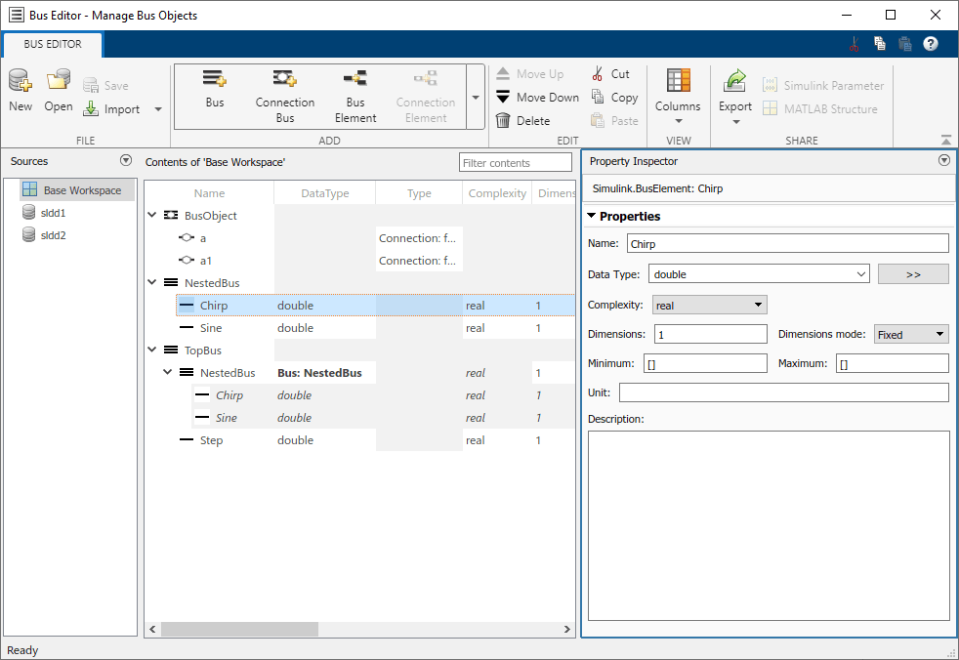959x660 pixels.
Task: Open a file with the Open icon
Action: click(59, 81)
